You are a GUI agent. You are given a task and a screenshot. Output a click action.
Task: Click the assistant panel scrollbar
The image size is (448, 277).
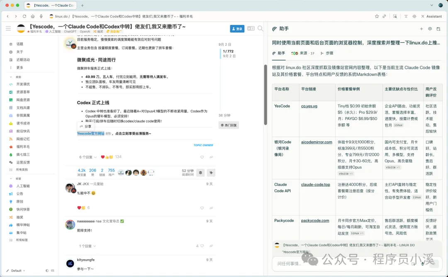[265, 94]
